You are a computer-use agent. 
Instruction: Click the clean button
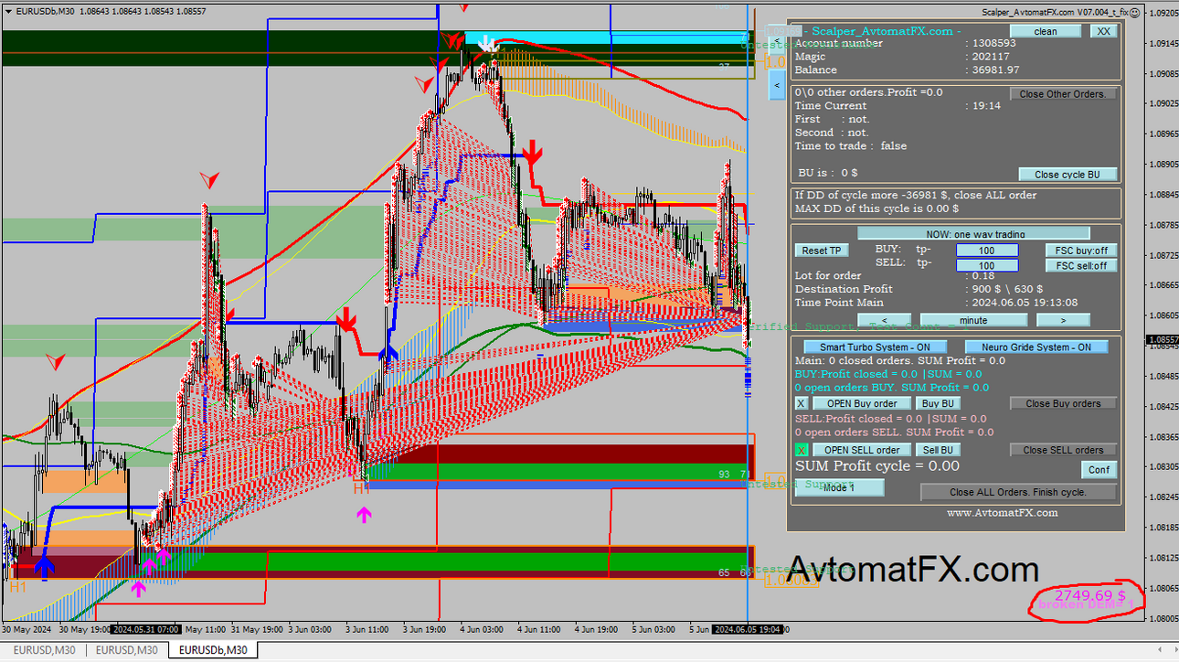click(1046, 31)
